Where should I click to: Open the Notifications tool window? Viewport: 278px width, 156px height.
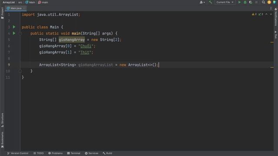pos(276,17)
